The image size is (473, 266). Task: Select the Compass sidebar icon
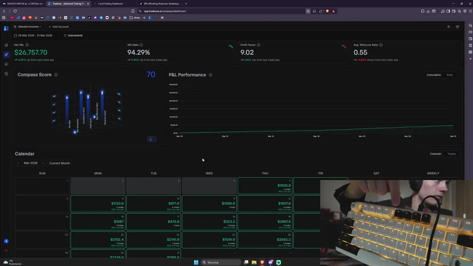[x=6, y=55]
